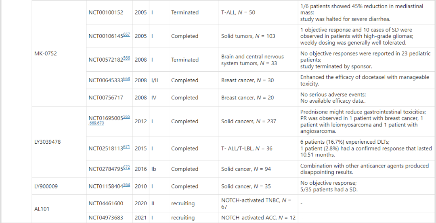Open reference 667 next to NCT00106145

[127, 35]
